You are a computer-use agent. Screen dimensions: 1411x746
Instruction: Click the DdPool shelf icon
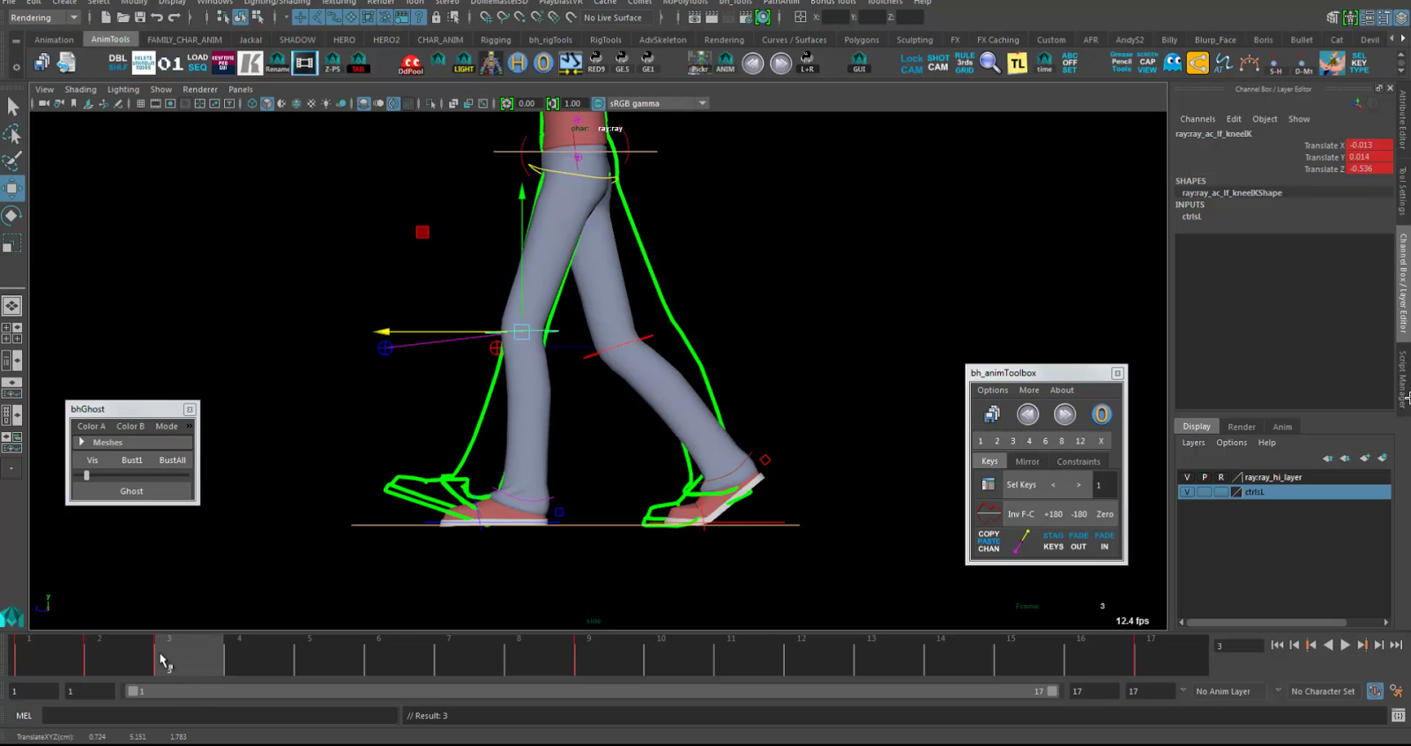coord(411,63)
